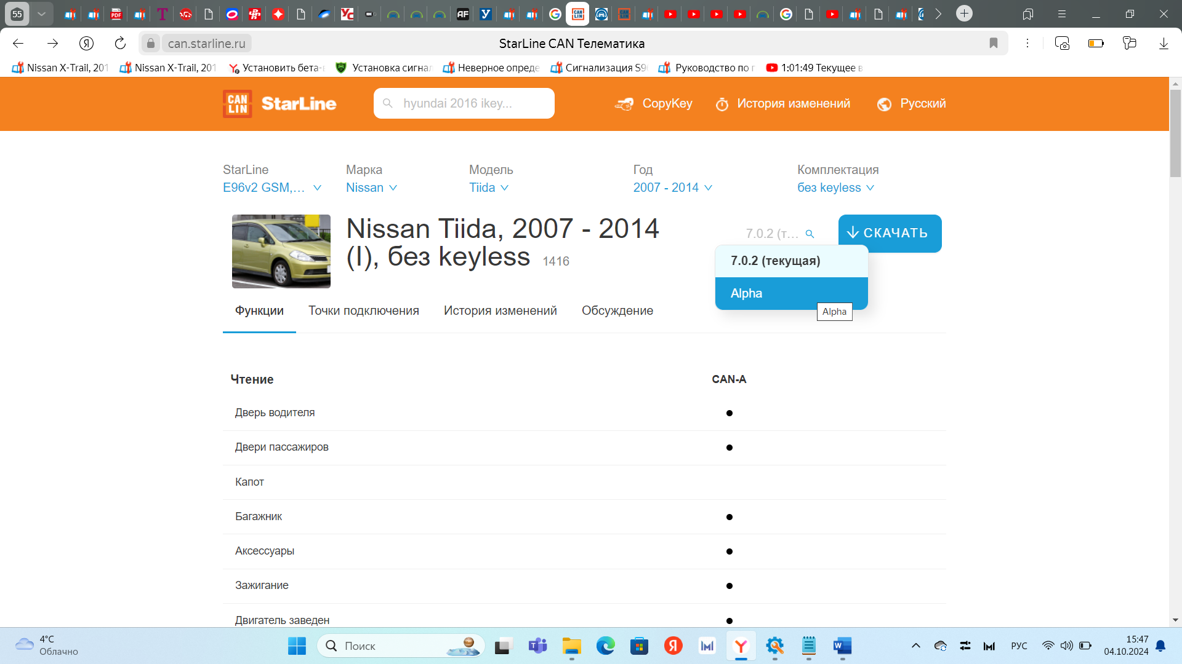Go forward using browser forward arrow

52,43
